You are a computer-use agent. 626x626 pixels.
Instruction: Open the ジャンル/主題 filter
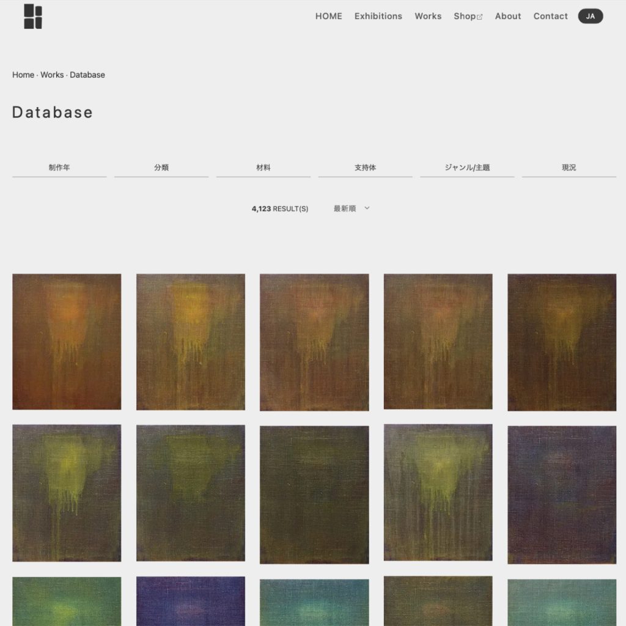(x=467, y=168)
